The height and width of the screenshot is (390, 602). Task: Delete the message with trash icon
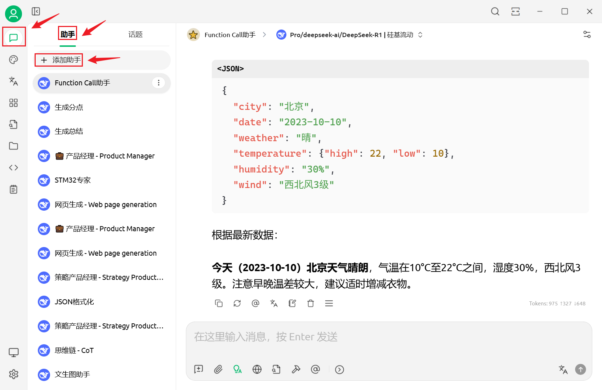point(311,303)
